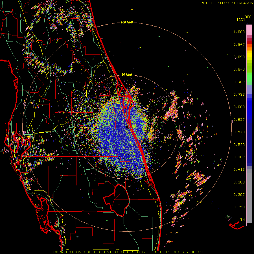Click the 00:20 timestamp in caption
The width and height of the screenshot is (254, 254).
click(197, 252)
